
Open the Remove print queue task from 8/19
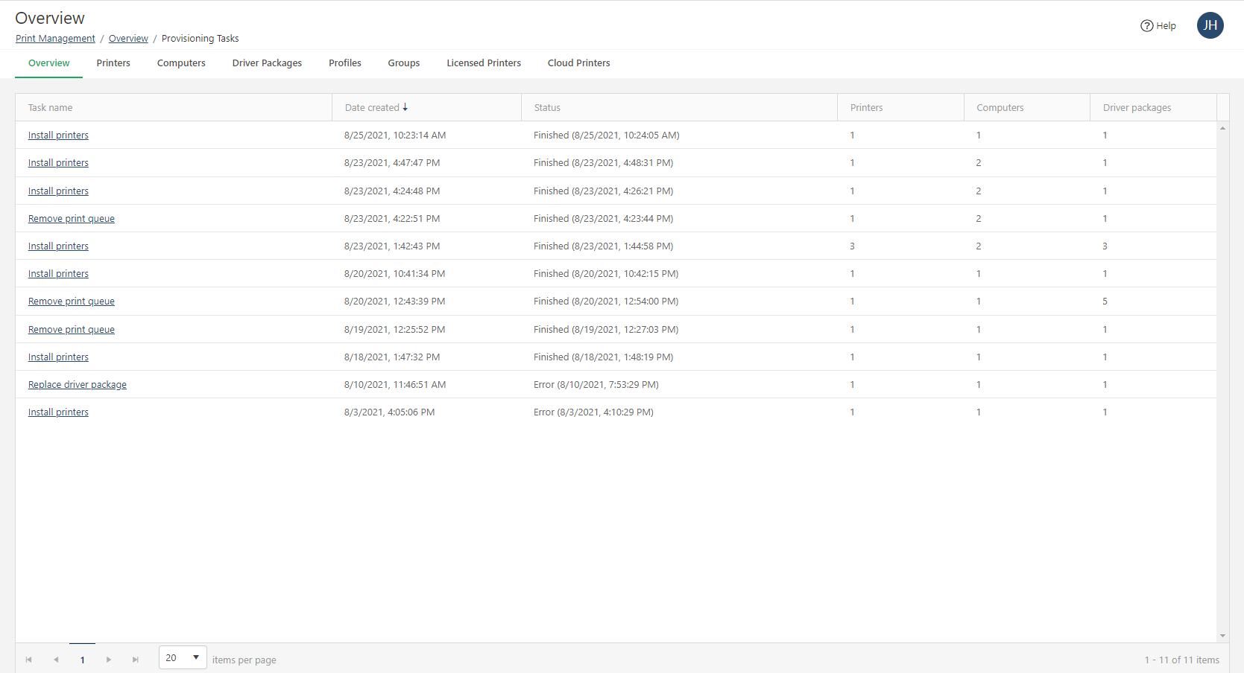coord(71,329)
